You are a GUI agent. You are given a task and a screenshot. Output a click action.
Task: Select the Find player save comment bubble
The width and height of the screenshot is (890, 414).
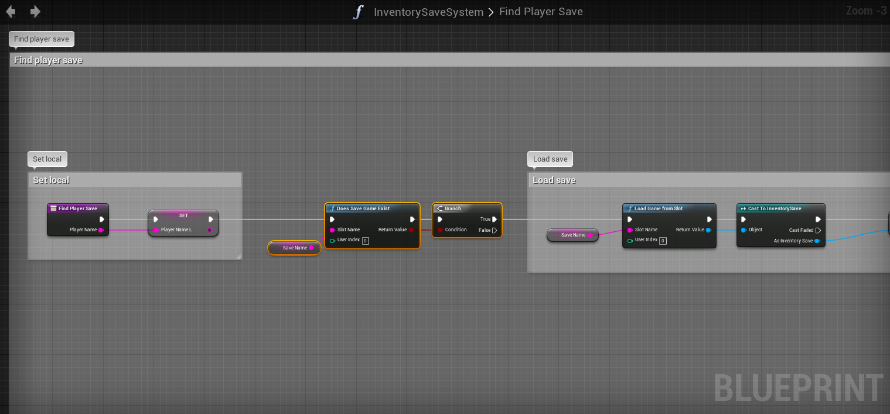(42, 39)
